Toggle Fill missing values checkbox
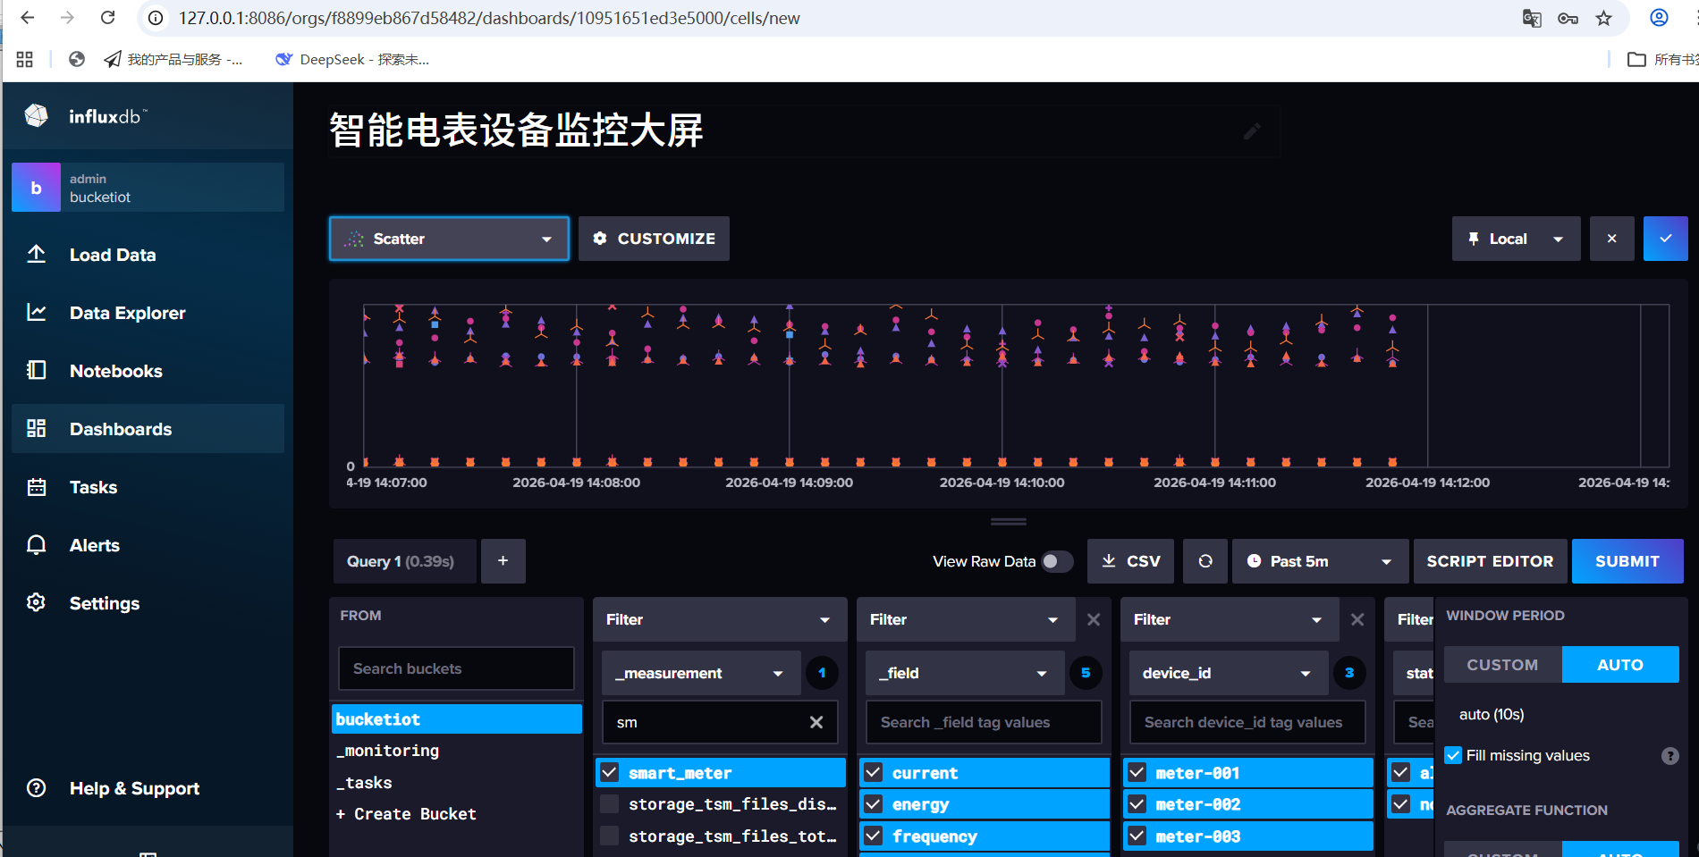Viewport: 1699px width, 857px height. point(1453,756)
